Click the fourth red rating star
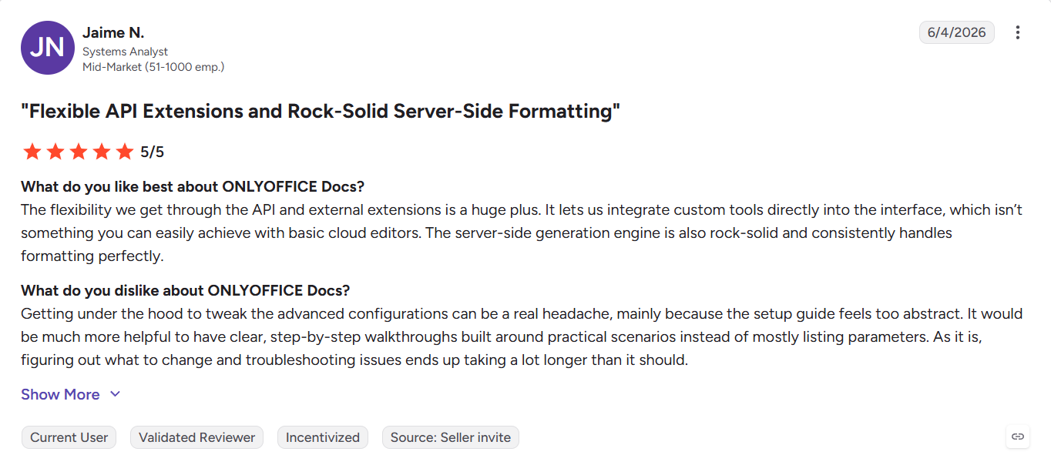The width and height of the screenshot is (1051, 465). point(102,152)
